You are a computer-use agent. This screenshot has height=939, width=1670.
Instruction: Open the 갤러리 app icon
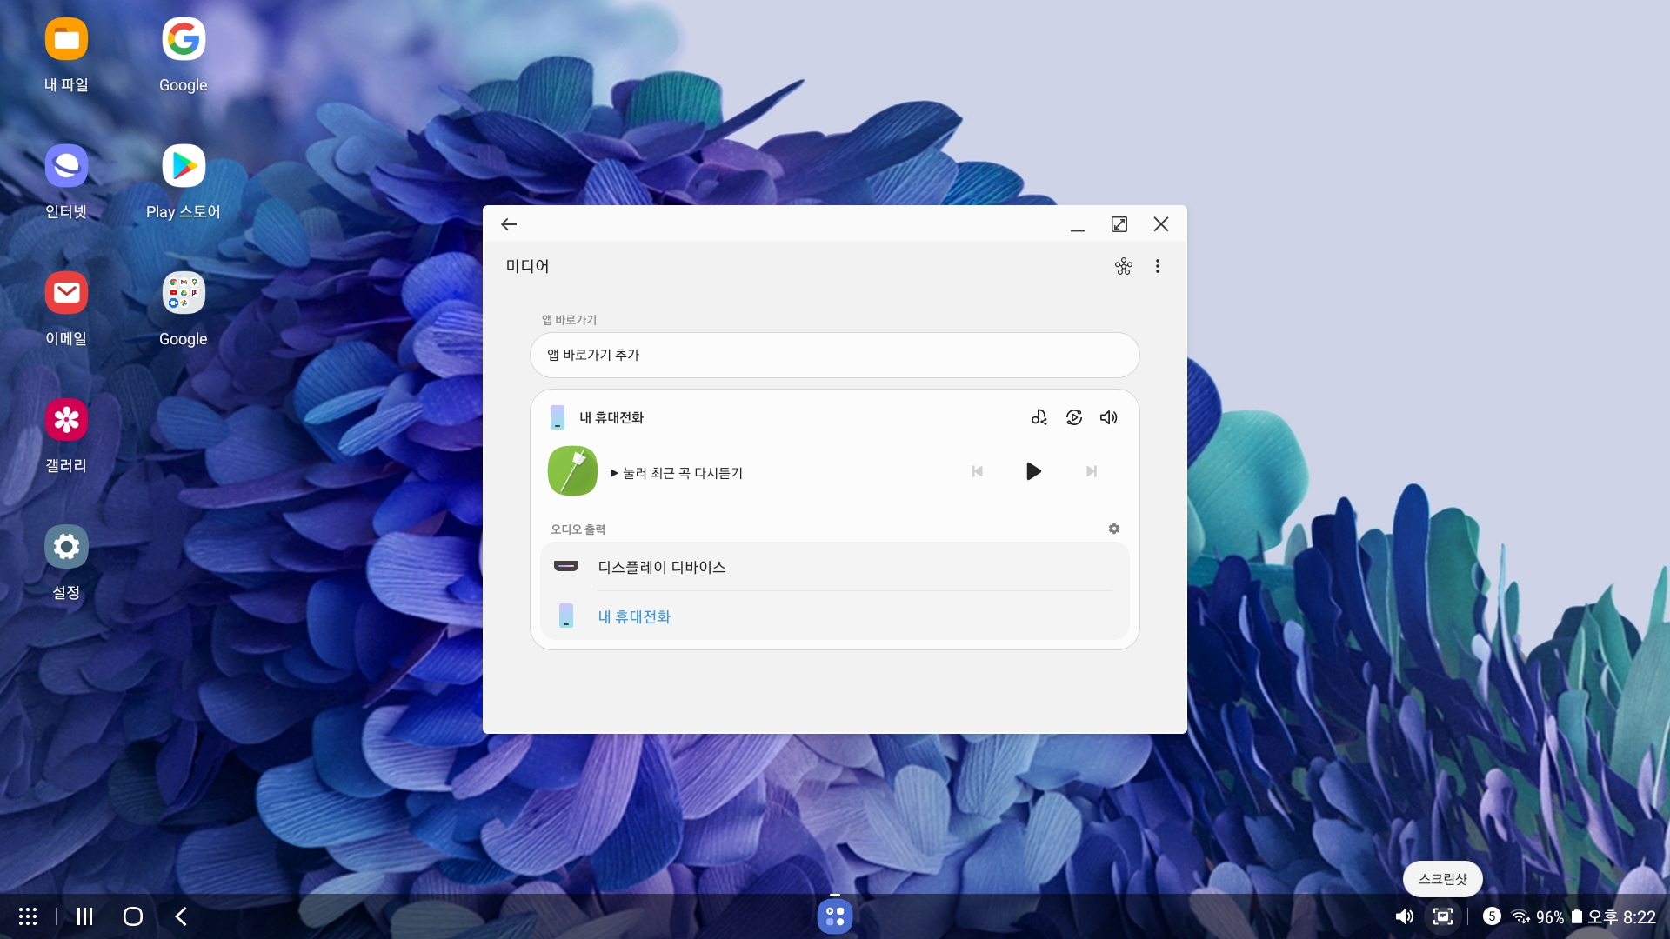(66, 421)
